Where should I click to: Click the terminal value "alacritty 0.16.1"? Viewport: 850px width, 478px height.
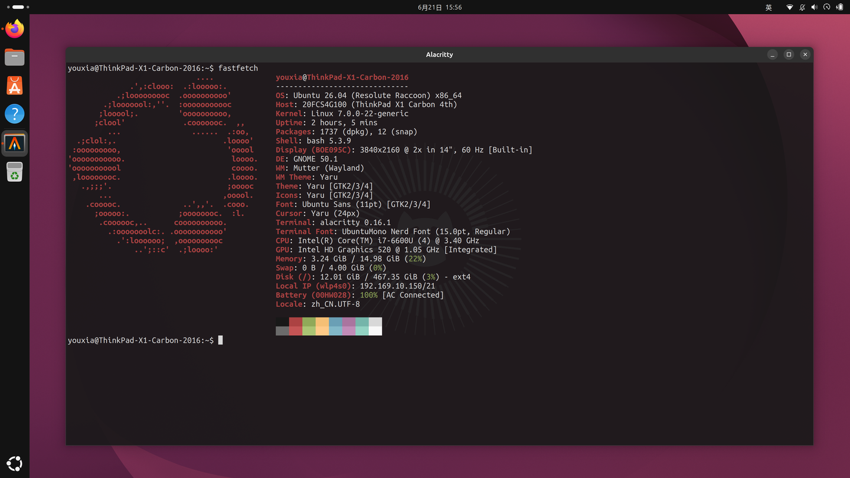pyautogui.click(x=355, y=222)
